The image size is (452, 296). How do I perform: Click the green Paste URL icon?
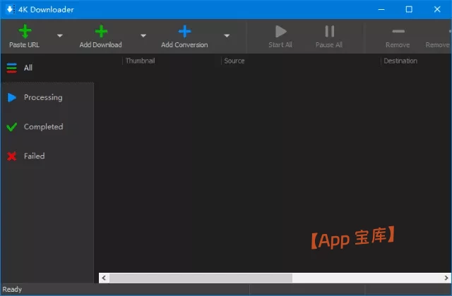(25, 32)
